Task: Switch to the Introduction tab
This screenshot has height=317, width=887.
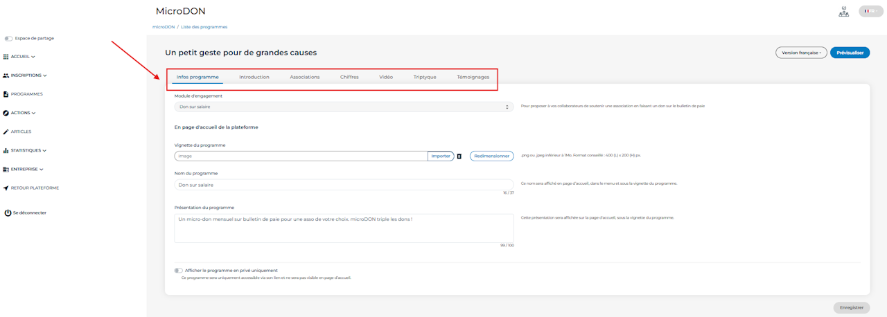Action: click(254, 77)
